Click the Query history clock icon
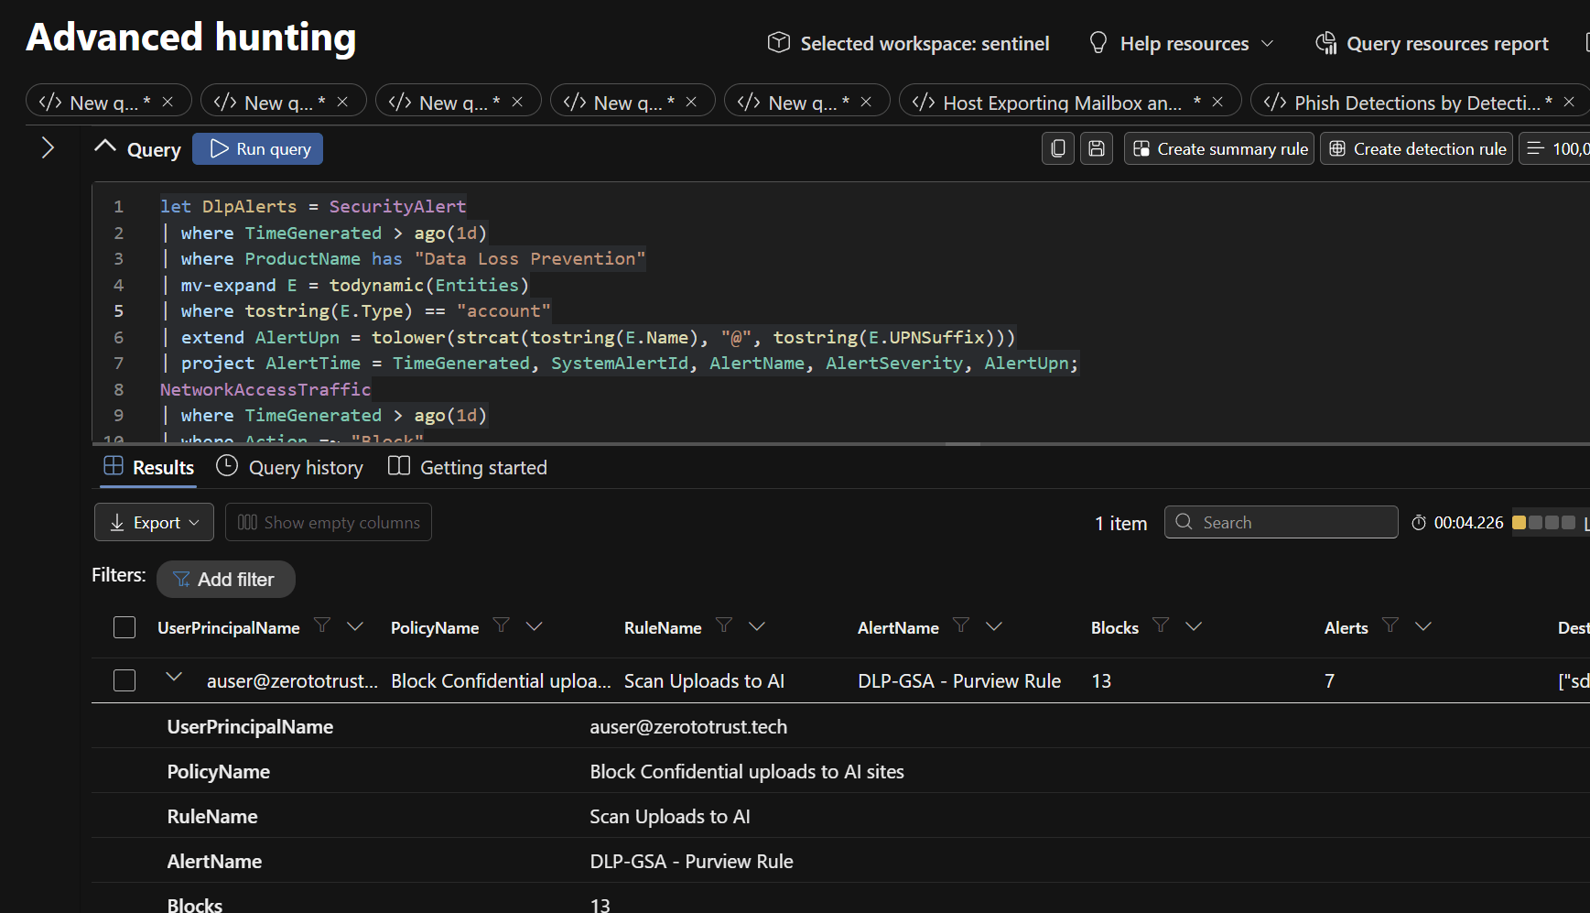The width and height of the screenshot is (1590, 913). [227, 466]
